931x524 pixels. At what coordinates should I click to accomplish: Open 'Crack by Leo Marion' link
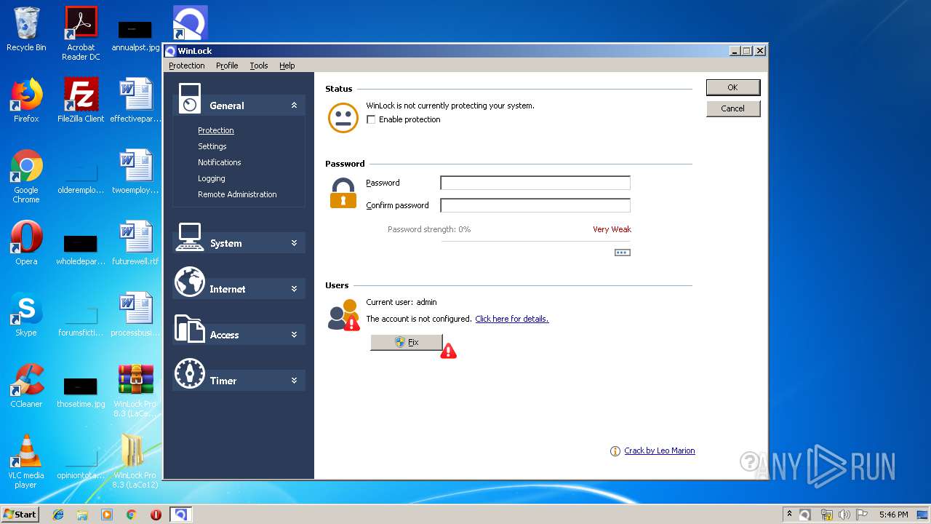click(660, 451)
